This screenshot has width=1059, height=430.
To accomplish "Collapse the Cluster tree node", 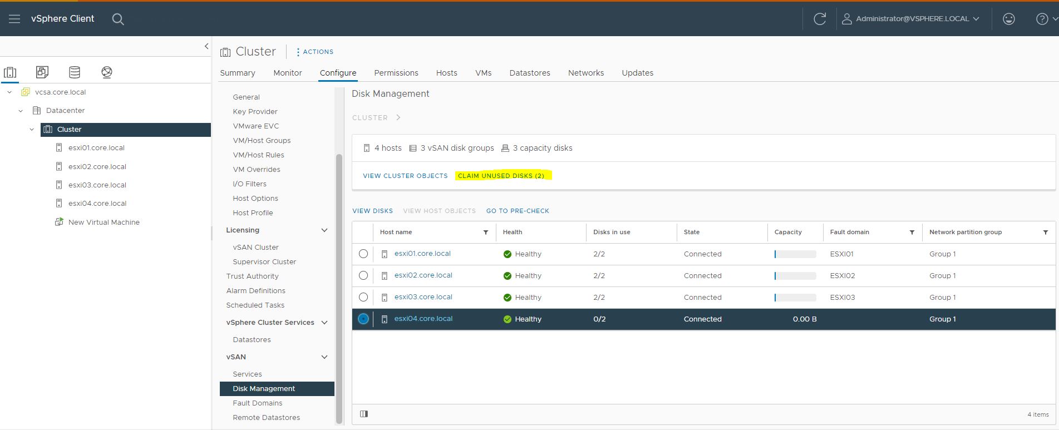I will tap(32, 130).
